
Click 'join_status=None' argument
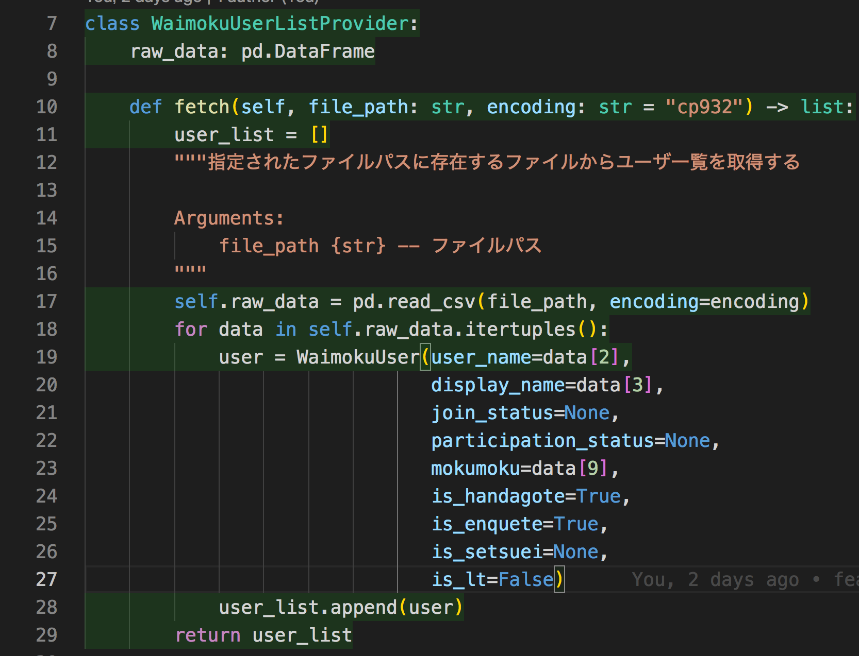pos(520,413)
